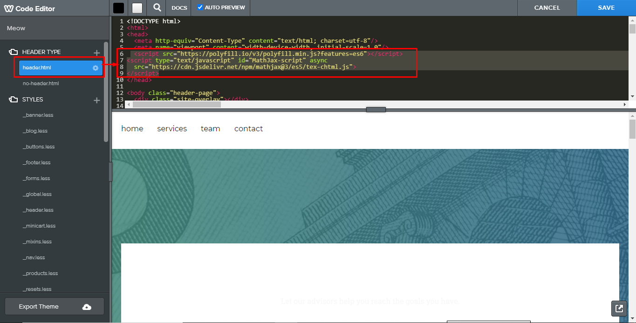Click the sidebar collapse grip handle
The height and width of the screenshot is (323, 636).
110,172
